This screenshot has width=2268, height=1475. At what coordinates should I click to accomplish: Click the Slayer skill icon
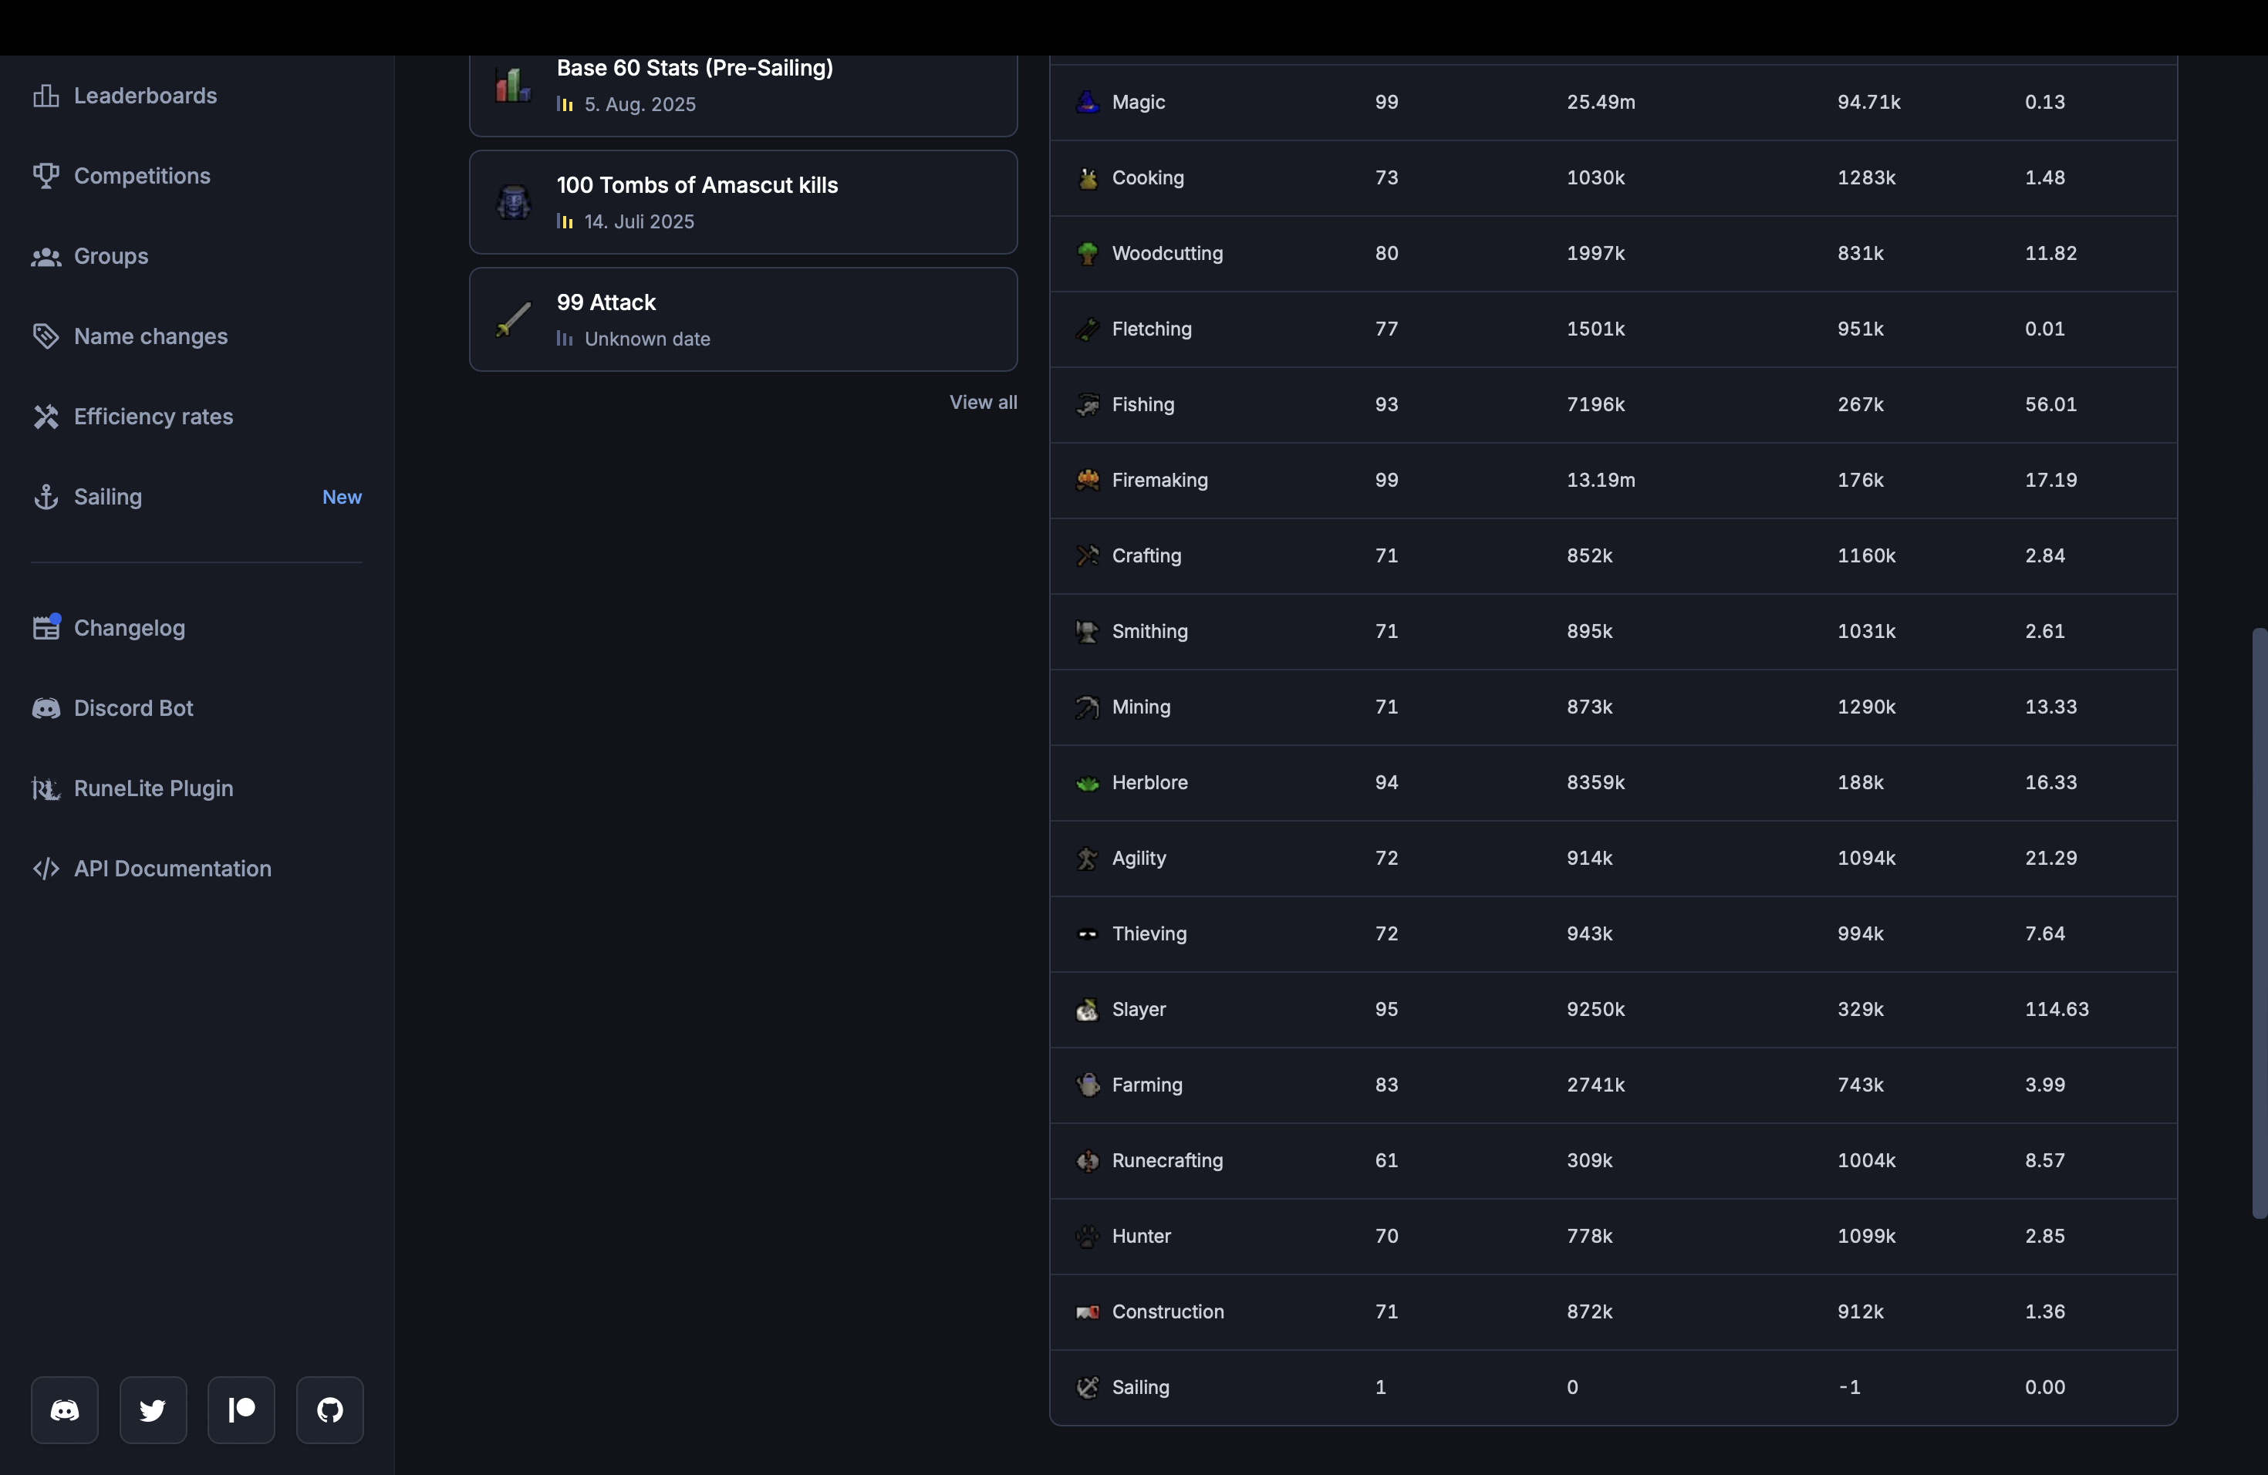1086,1009
